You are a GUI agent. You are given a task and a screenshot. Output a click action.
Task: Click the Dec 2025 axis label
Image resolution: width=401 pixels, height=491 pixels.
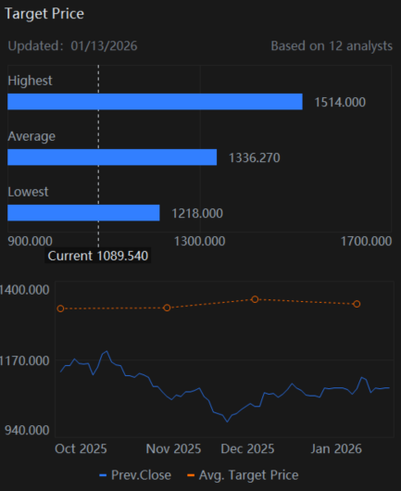pos(247,448)
